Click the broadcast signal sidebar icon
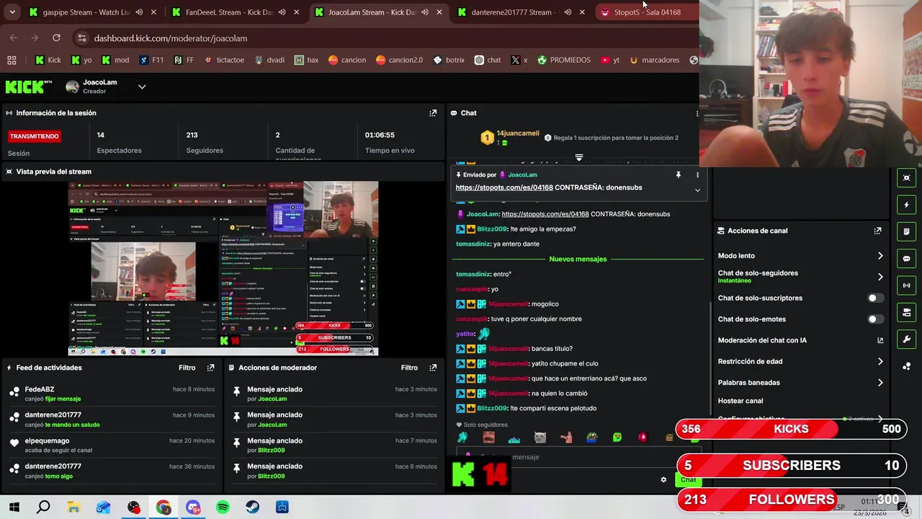This screenshot has width=922, height=519. click(x=906, y=285)
